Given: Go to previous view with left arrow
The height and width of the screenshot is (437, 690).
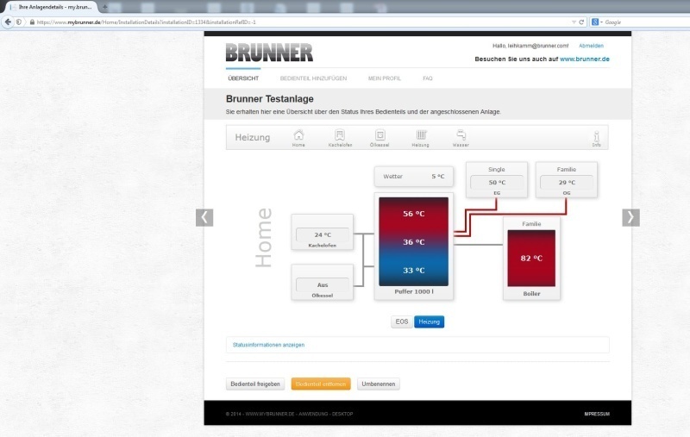Looking at the screenshot, I should click(x=204, y=217).
